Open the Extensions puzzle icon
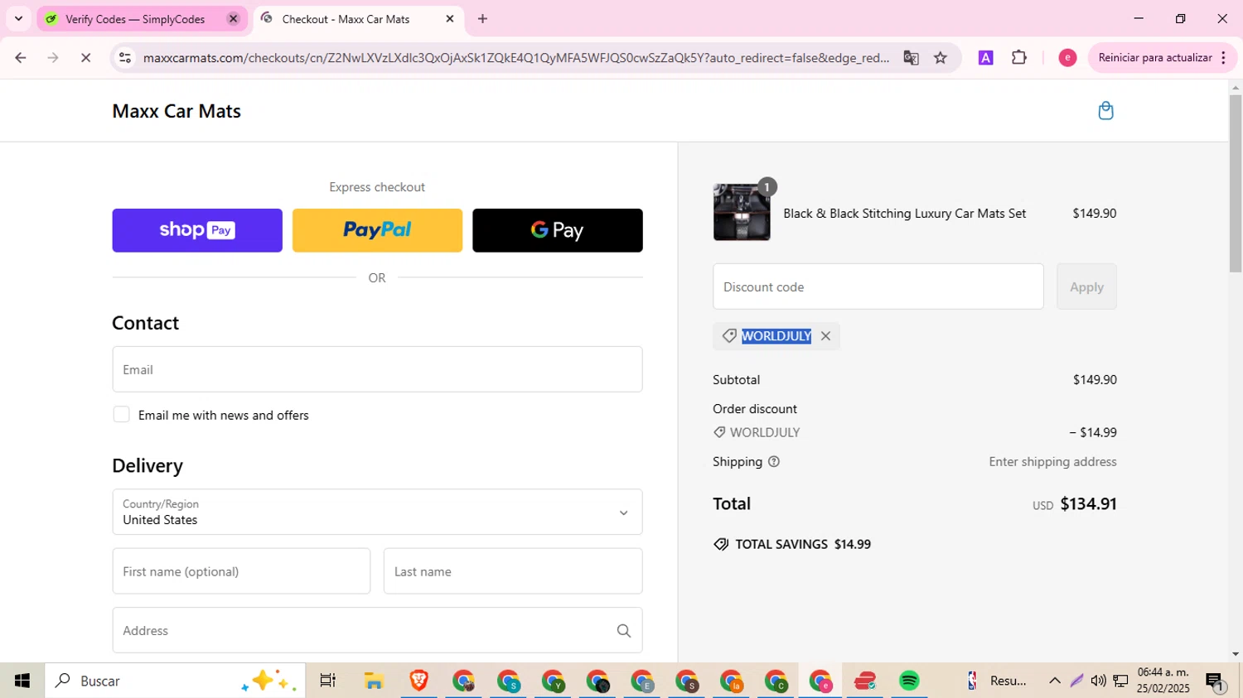The height and width of the screenshot is (698, 1243). (1019, 58)
